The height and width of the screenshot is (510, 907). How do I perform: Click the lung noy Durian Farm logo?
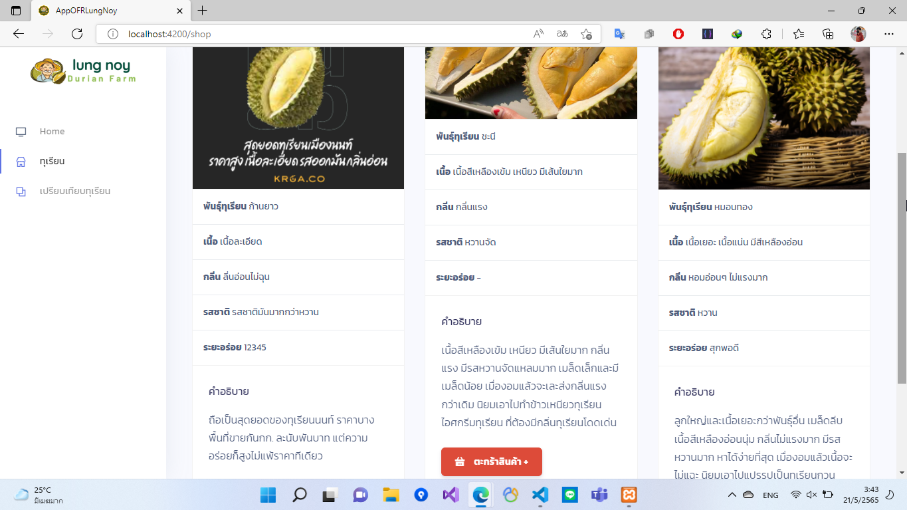83,70
